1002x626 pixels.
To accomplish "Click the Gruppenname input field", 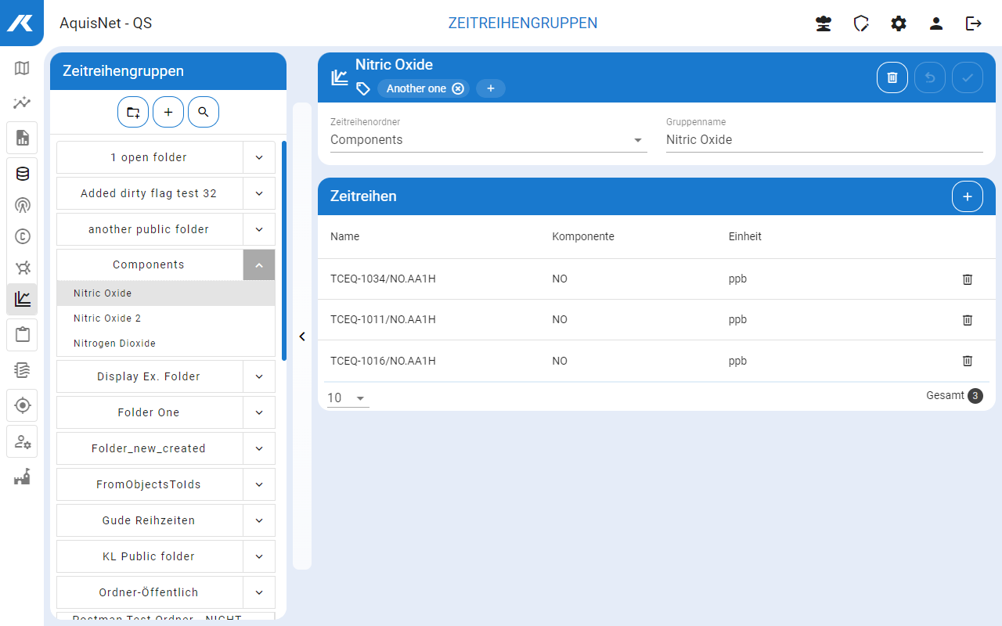I will (x=824, y=140).
